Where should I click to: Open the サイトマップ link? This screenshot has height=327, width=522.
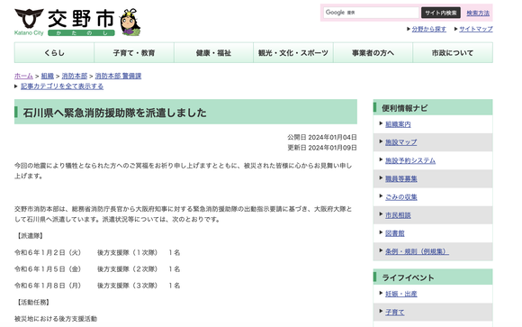coord(476,29)
